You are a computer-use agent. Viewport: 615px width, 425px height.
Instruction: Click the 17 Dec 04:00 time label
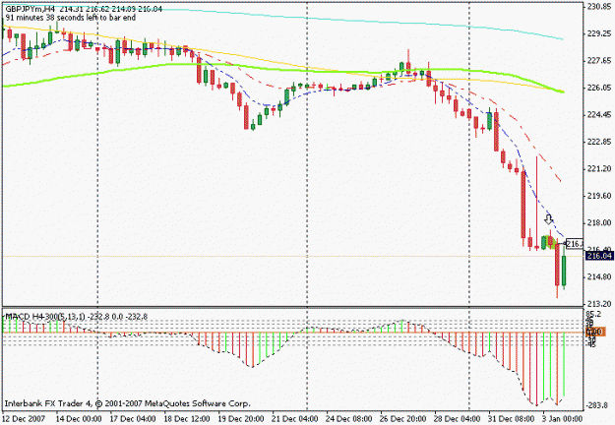133,419
